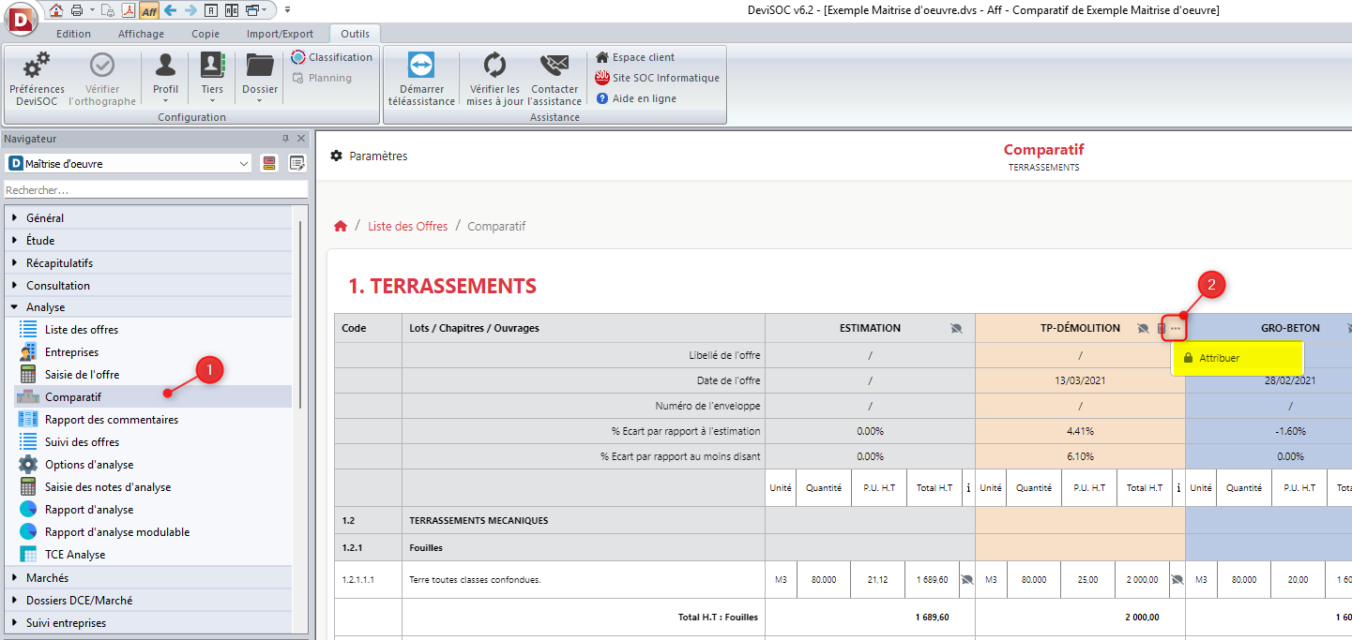Open Rapport d'analyse in navigator tree
Screen dimensions: 1352x640
coord(89,510)
